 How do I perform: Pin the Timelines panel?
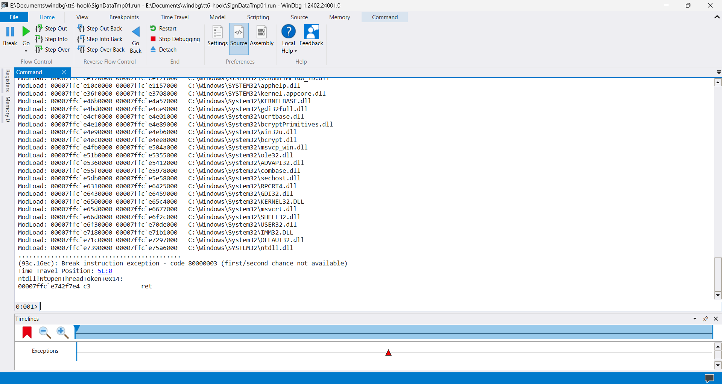click(705, 319)
